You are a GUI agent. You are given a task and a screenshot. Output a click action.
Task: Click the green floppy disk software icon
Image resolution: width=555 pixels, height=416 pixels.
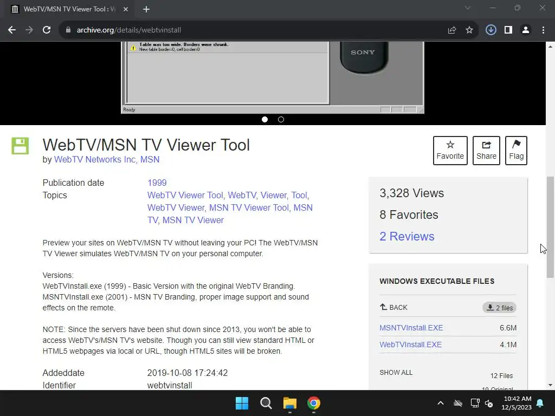(20, 146)
